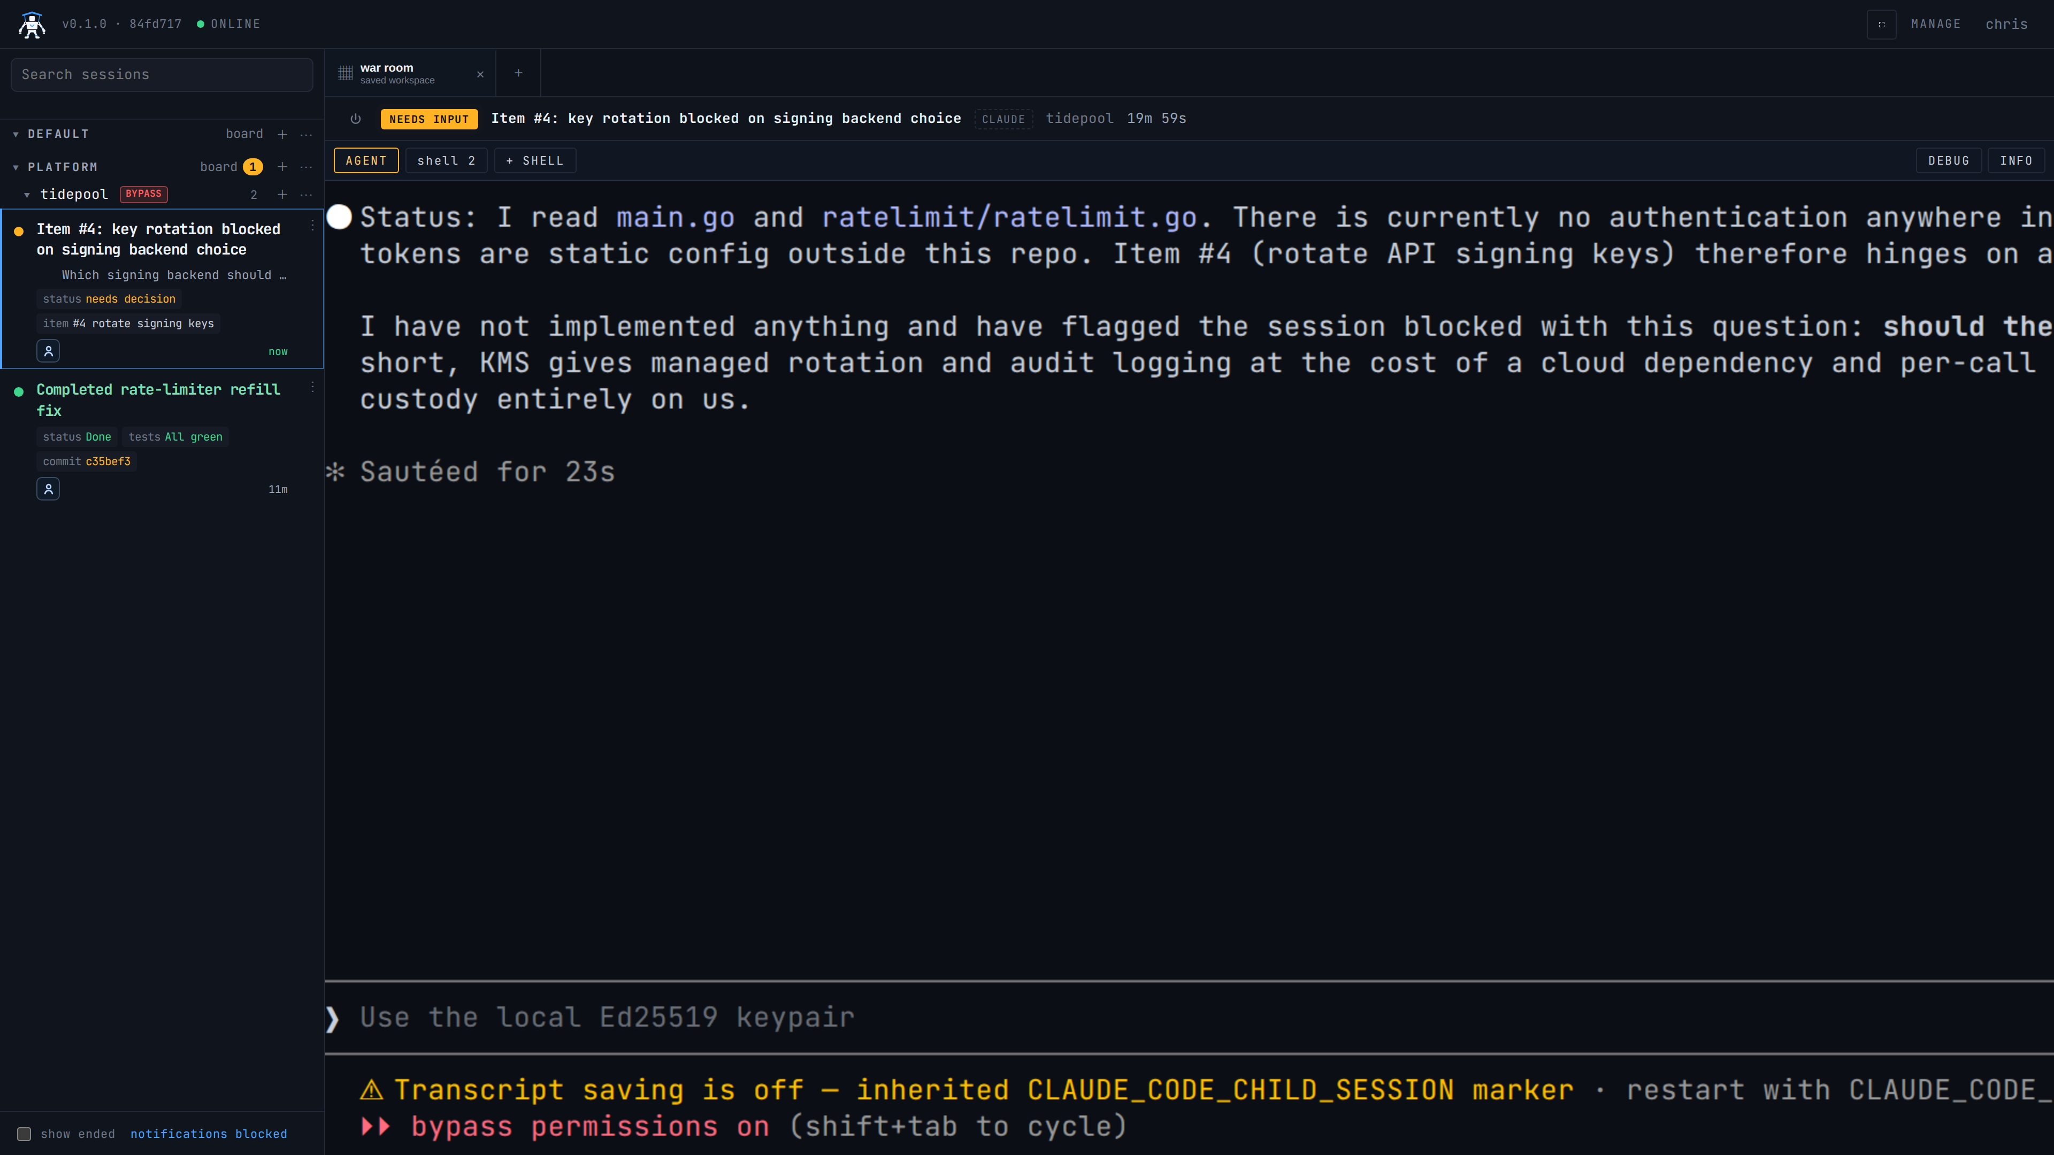Open the DEFAULT group more options
The width and height of the screenshot is (2054, 1155).
coord(306,134)
